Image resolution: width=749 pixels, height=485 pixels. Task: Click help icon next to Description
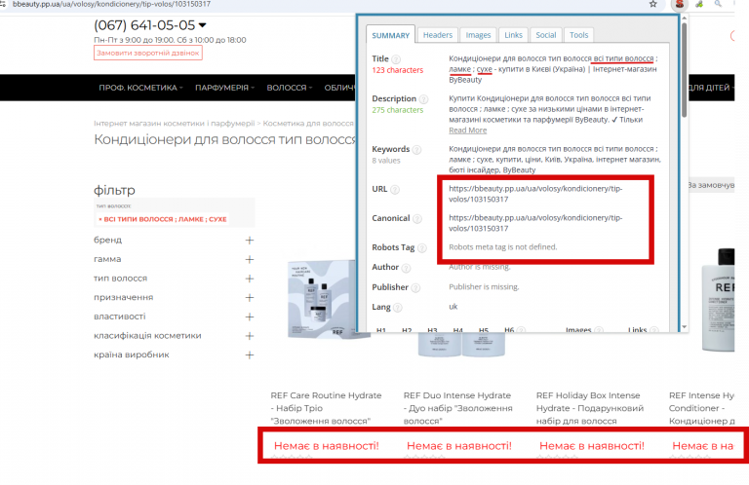(423, 99)
